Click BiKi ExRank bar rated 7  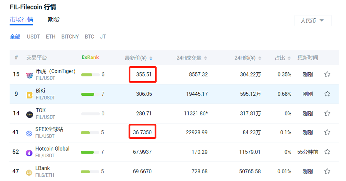pyautogui.click(x=90, y=94)
